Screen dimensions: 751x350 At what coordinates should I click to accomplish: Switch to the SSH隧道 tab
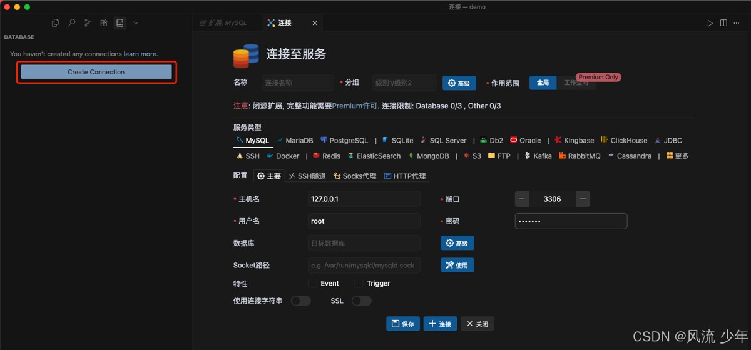tap(307, 176)
